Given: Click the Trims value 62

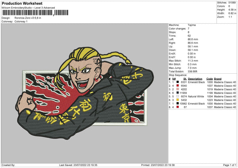Looking at the screenshot, I should point(189,36).
